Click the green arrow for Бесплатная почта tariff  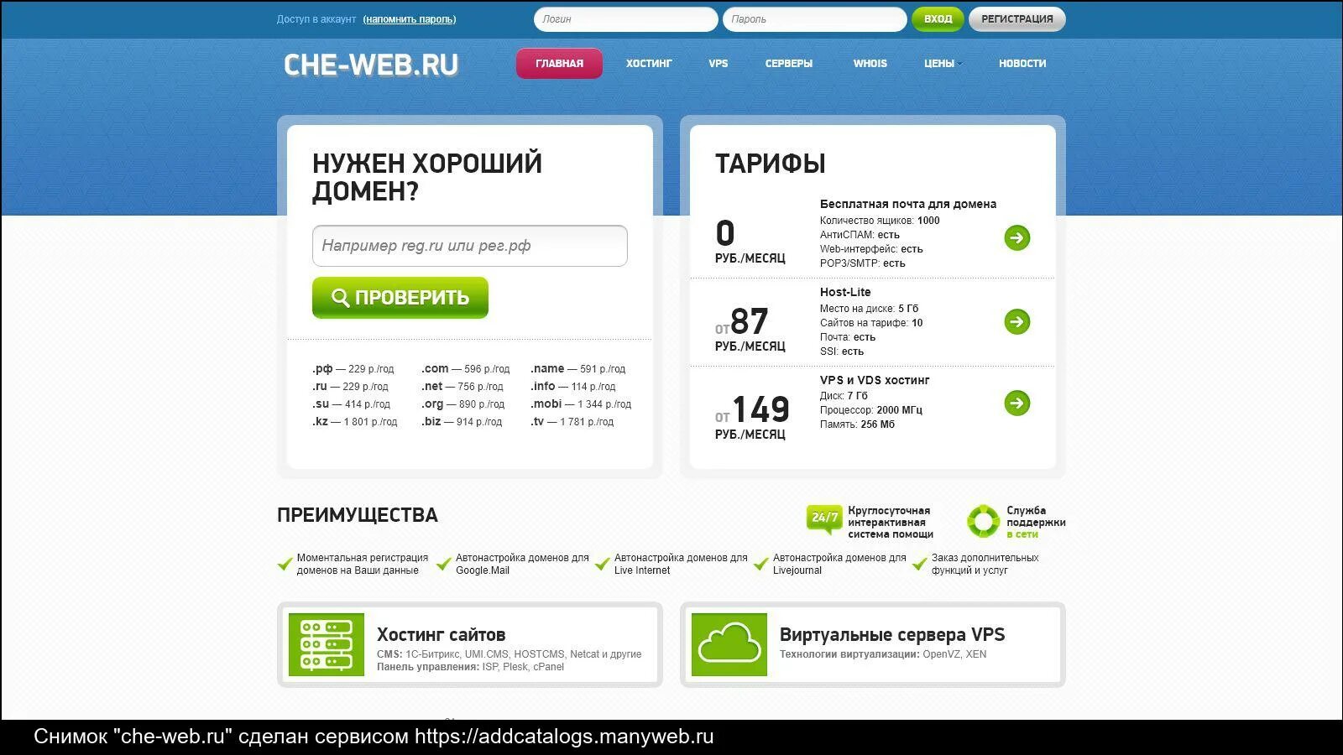tap(1016, 238)
